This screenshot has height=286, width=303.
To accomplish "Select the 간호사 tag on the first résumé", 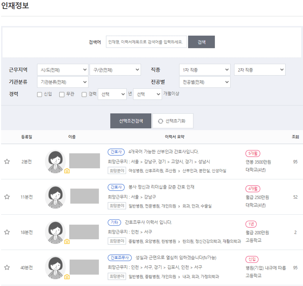I will click(116, 152).
